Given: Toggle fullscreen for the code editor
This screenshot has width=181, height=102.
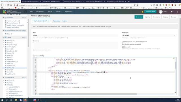Looking at the screenshot, I should point(174,58).
